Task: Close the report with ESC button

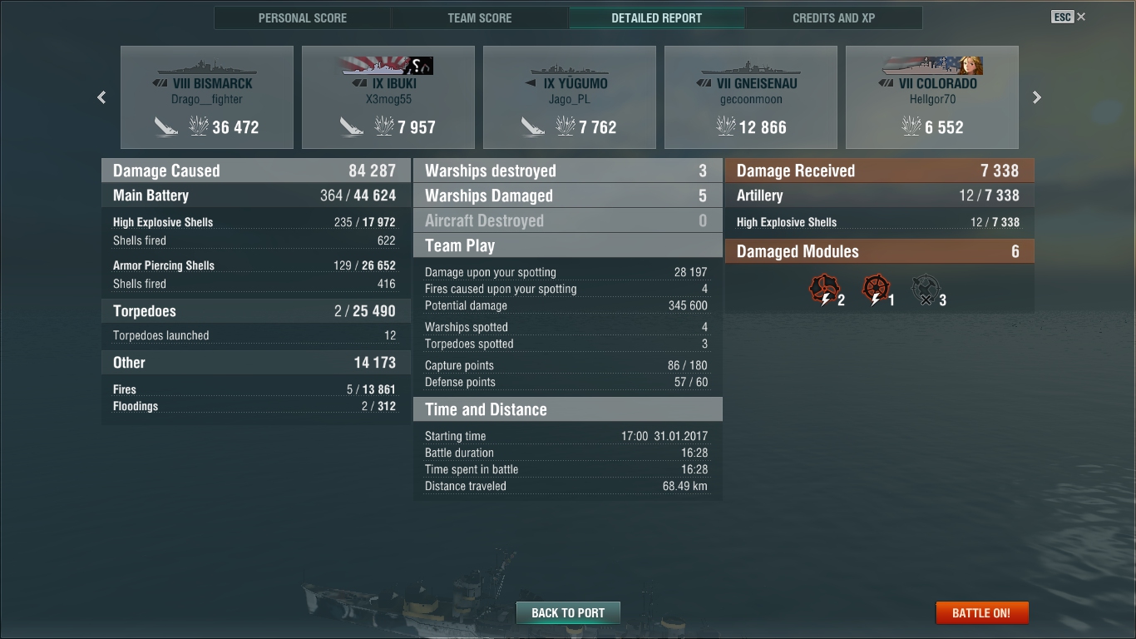Action: [1069, 17]
